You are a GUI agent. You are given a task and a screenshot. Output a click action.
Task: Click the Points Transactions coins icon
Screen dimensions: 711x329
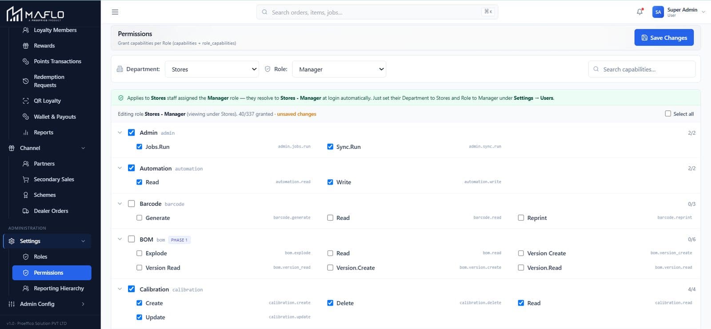point(26,61)
